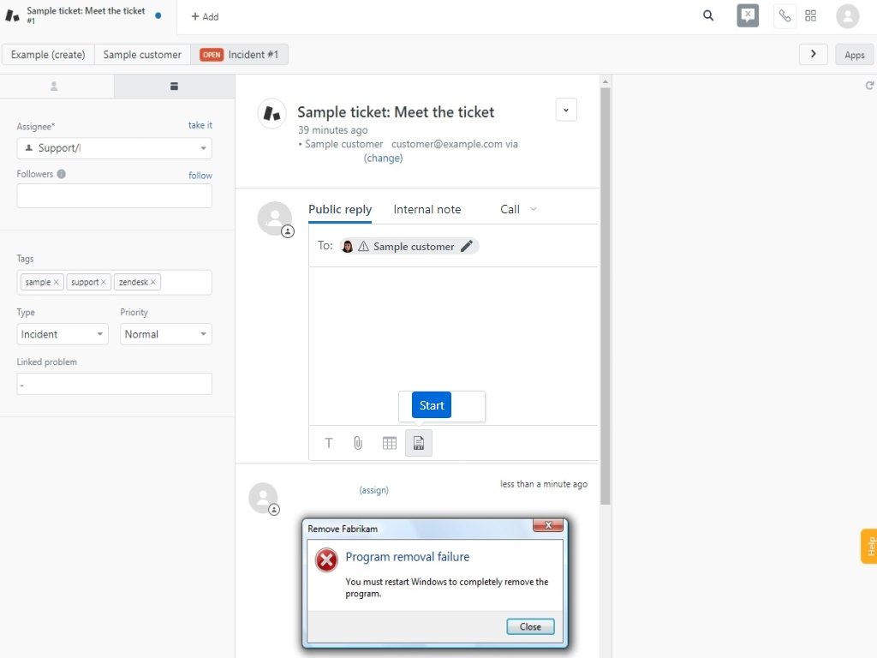Click the refresh apps icon
Screen dimensions: 877x658
click(869, 86)
